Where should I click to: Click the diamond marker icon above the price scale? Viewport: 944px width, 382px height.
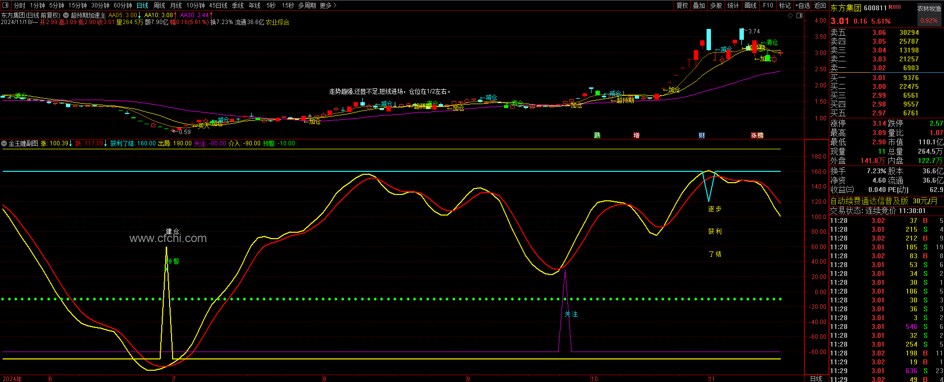[x=791, y=15]
